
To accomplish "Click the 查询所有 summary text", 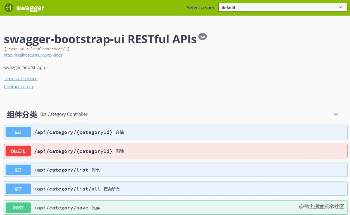I will (112, 189).
